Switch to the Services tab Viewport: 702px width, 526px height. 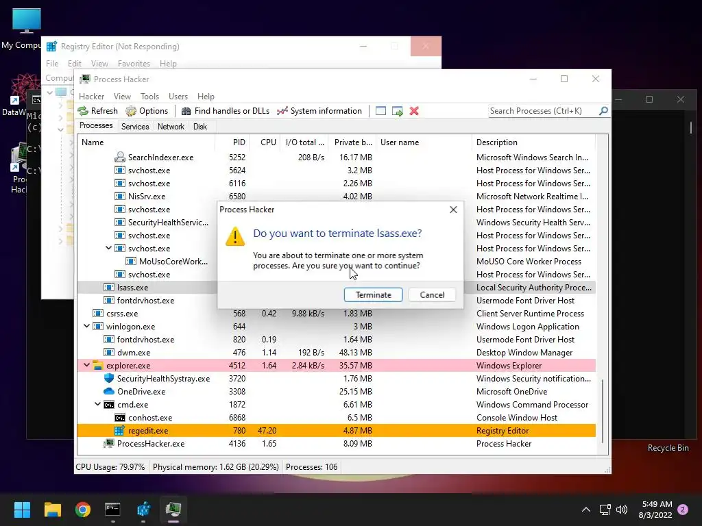(135, 127)
